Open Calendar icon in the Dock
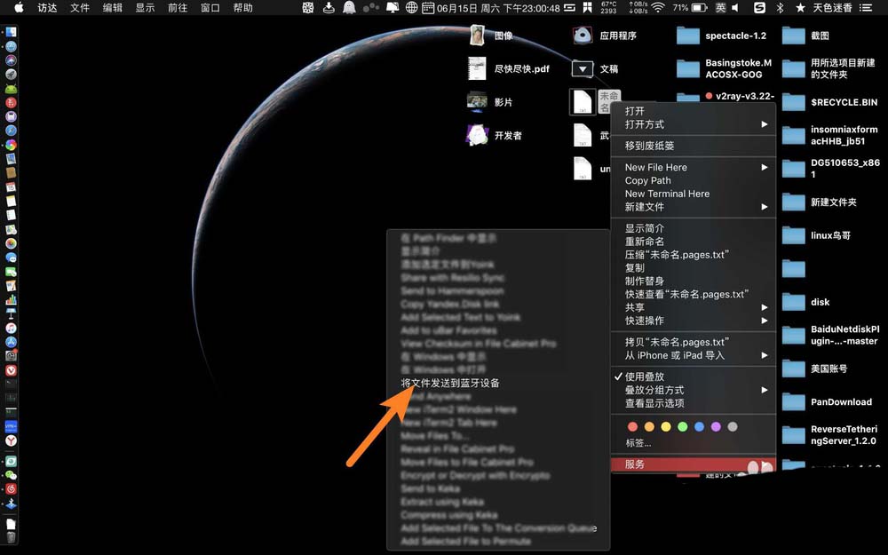The image size is (888, 555). click(x=11, y=187)
